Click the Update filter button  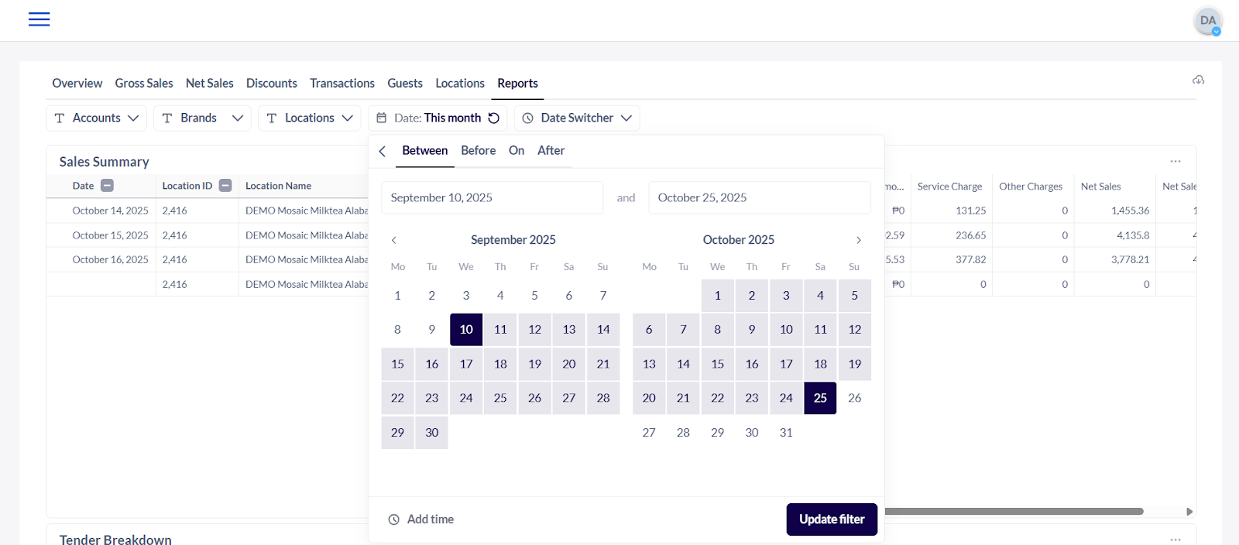coord(831,519)
